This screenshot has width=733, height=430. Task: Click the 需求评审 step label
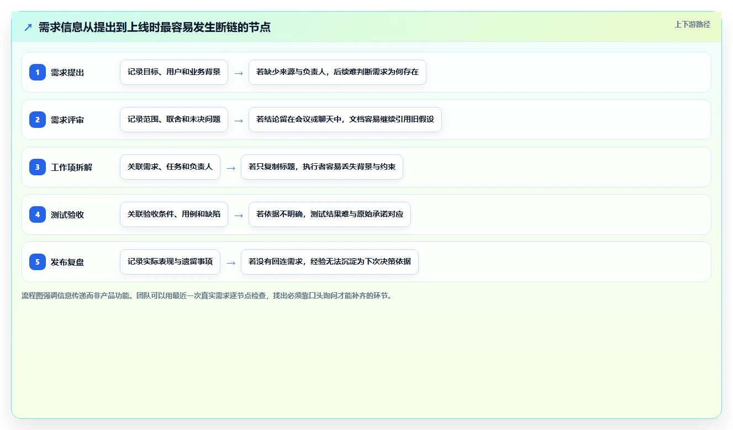point(67,120)
